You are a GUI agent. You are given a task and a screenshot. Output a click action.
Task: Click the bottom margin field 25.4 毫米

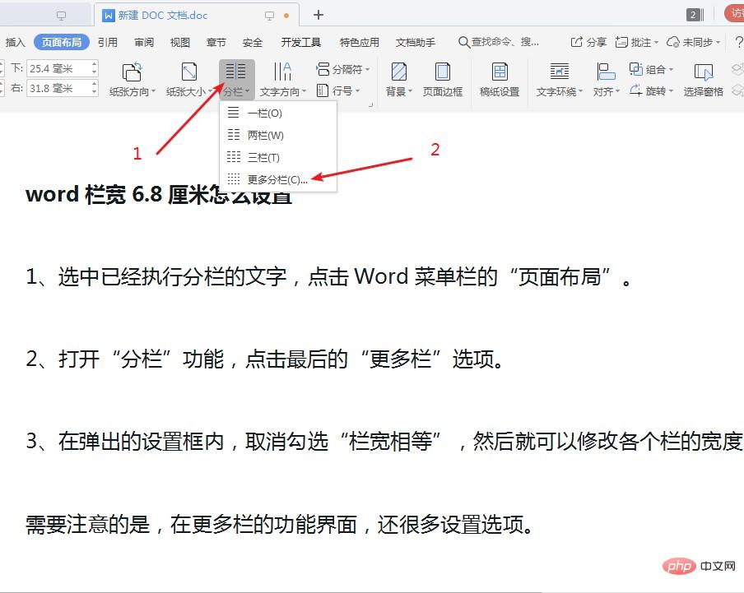(x=58, y=69)
